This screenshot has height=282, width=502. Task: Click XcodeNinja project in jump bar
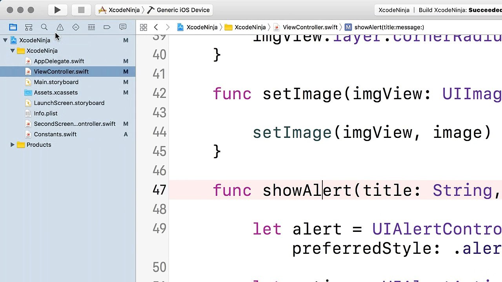point(197,27)
